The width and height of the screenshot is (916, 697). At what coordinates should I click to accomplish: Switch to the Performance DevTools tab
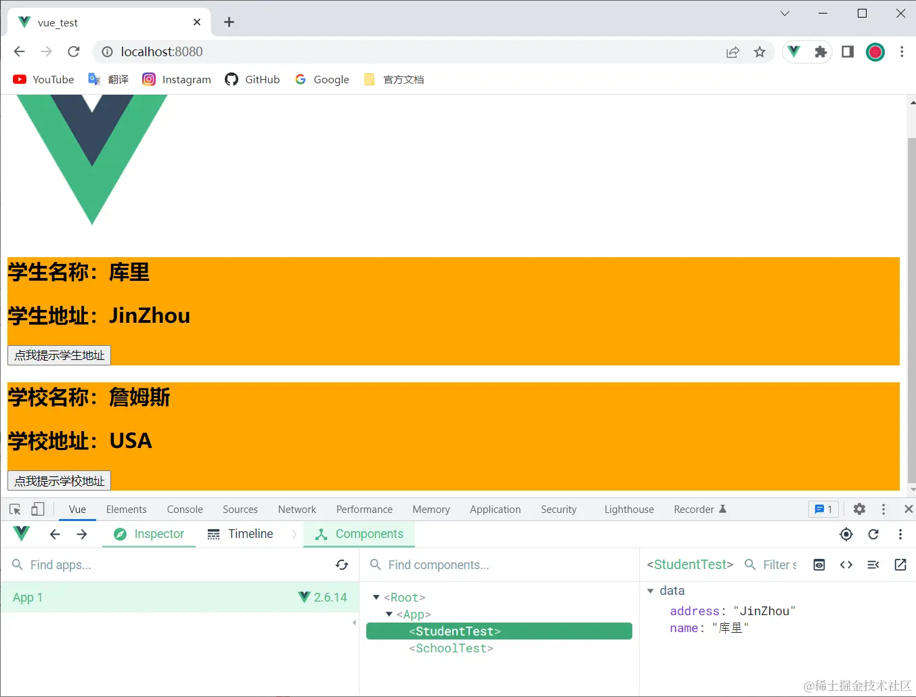(364, 510)
